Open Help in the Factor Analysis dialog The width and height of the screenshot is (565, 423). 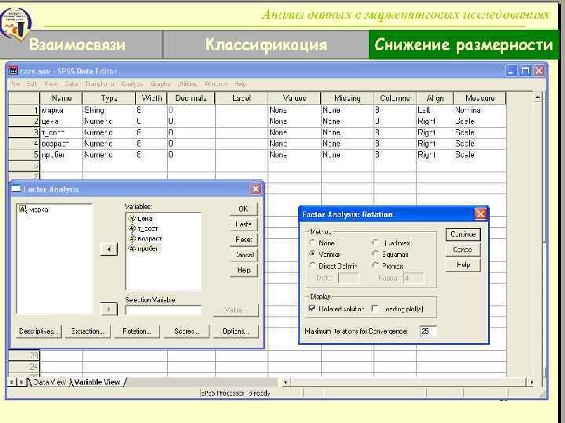(x=243, y=269)
